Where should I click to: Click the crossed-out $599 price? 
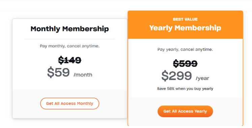(185, 64)
